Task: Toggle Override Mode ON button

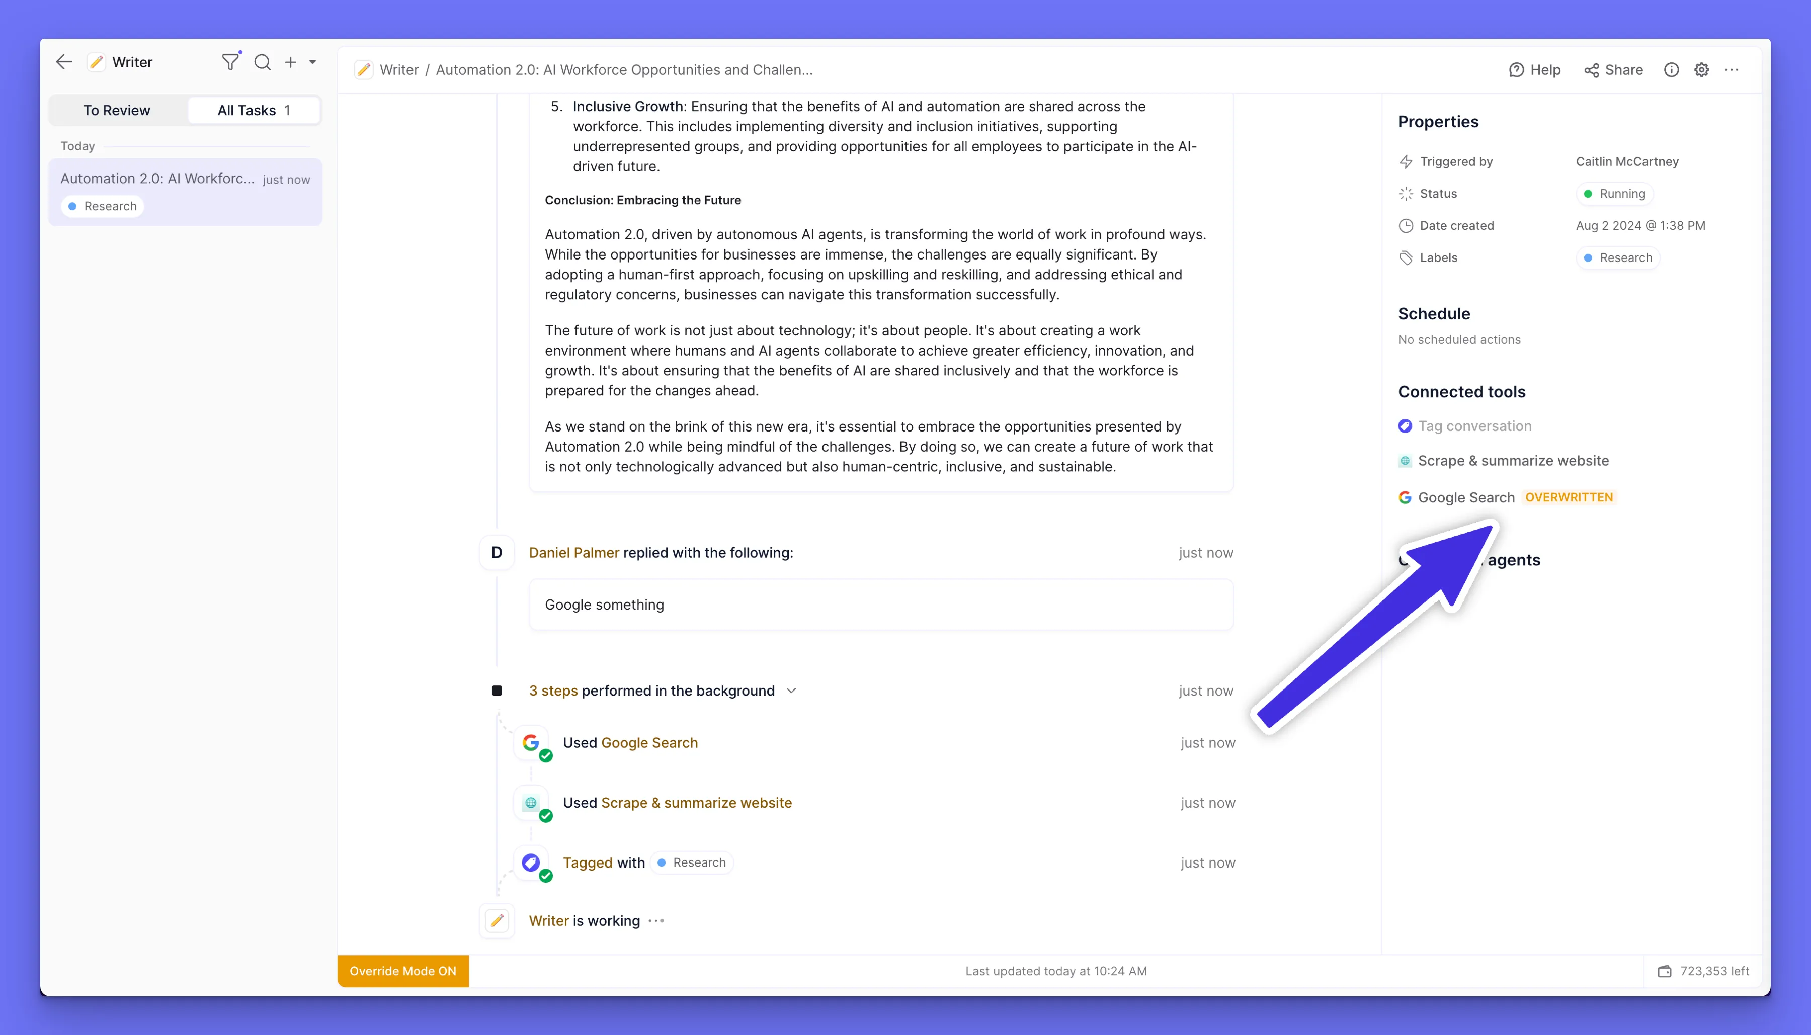Action: (x=402, y=970)
